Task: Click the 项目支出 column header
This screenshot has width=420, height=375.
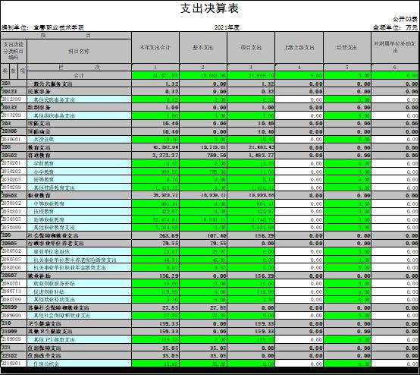Action: click(x=251, y=48)
